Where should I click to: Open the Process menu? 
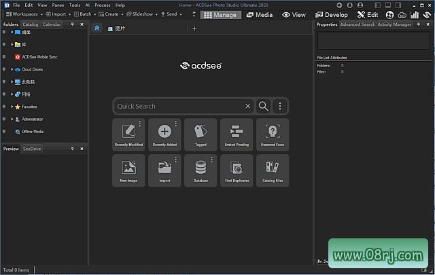click(103, 5)
